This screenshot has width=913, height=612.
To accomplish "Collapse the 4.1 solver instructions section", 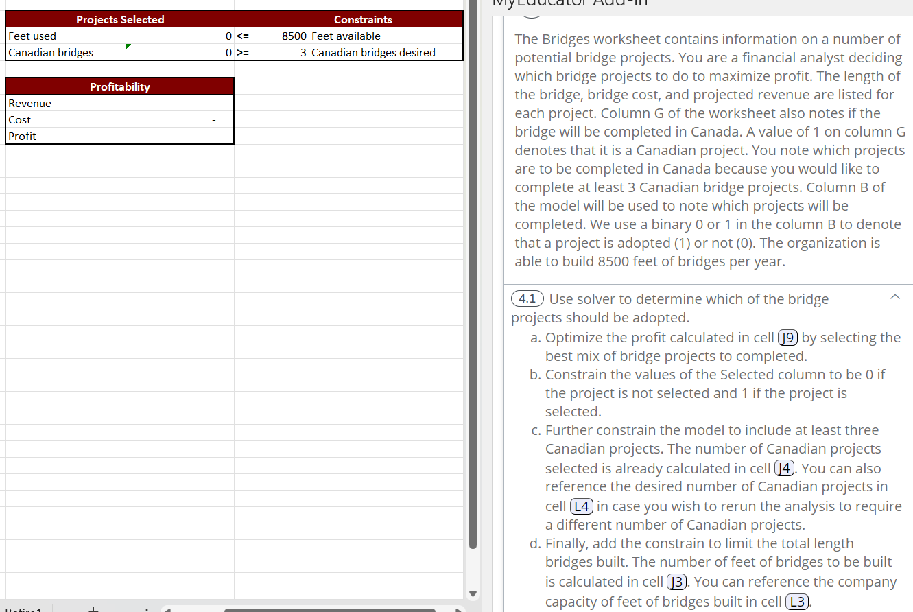I will pyautogui.click(x=894, y=297).
